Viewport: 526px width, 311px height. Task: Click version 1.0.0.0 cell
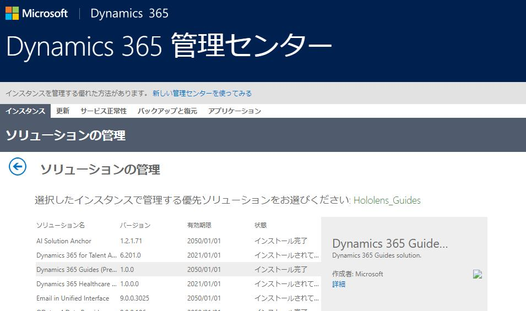pos(129,284)
